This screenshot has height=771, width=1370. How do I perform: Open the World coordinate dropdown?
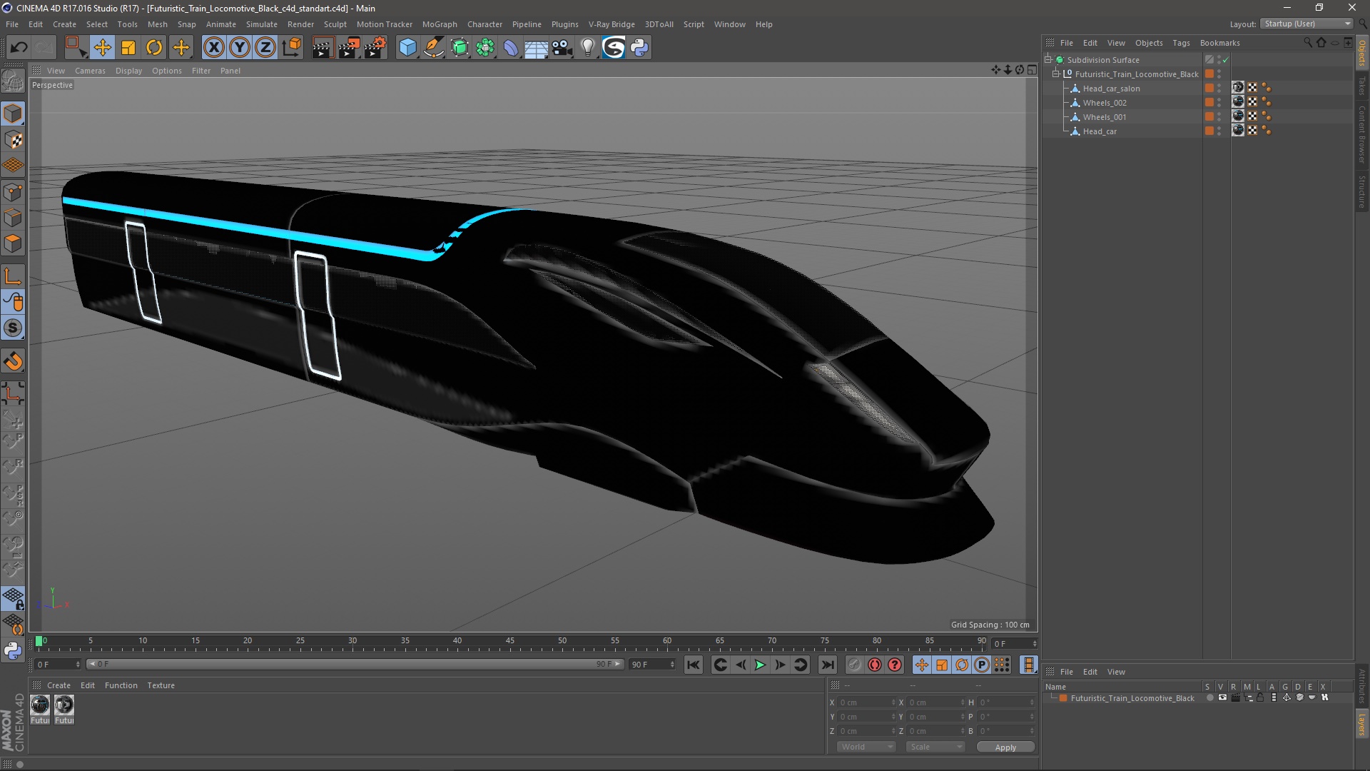point(866,747)
